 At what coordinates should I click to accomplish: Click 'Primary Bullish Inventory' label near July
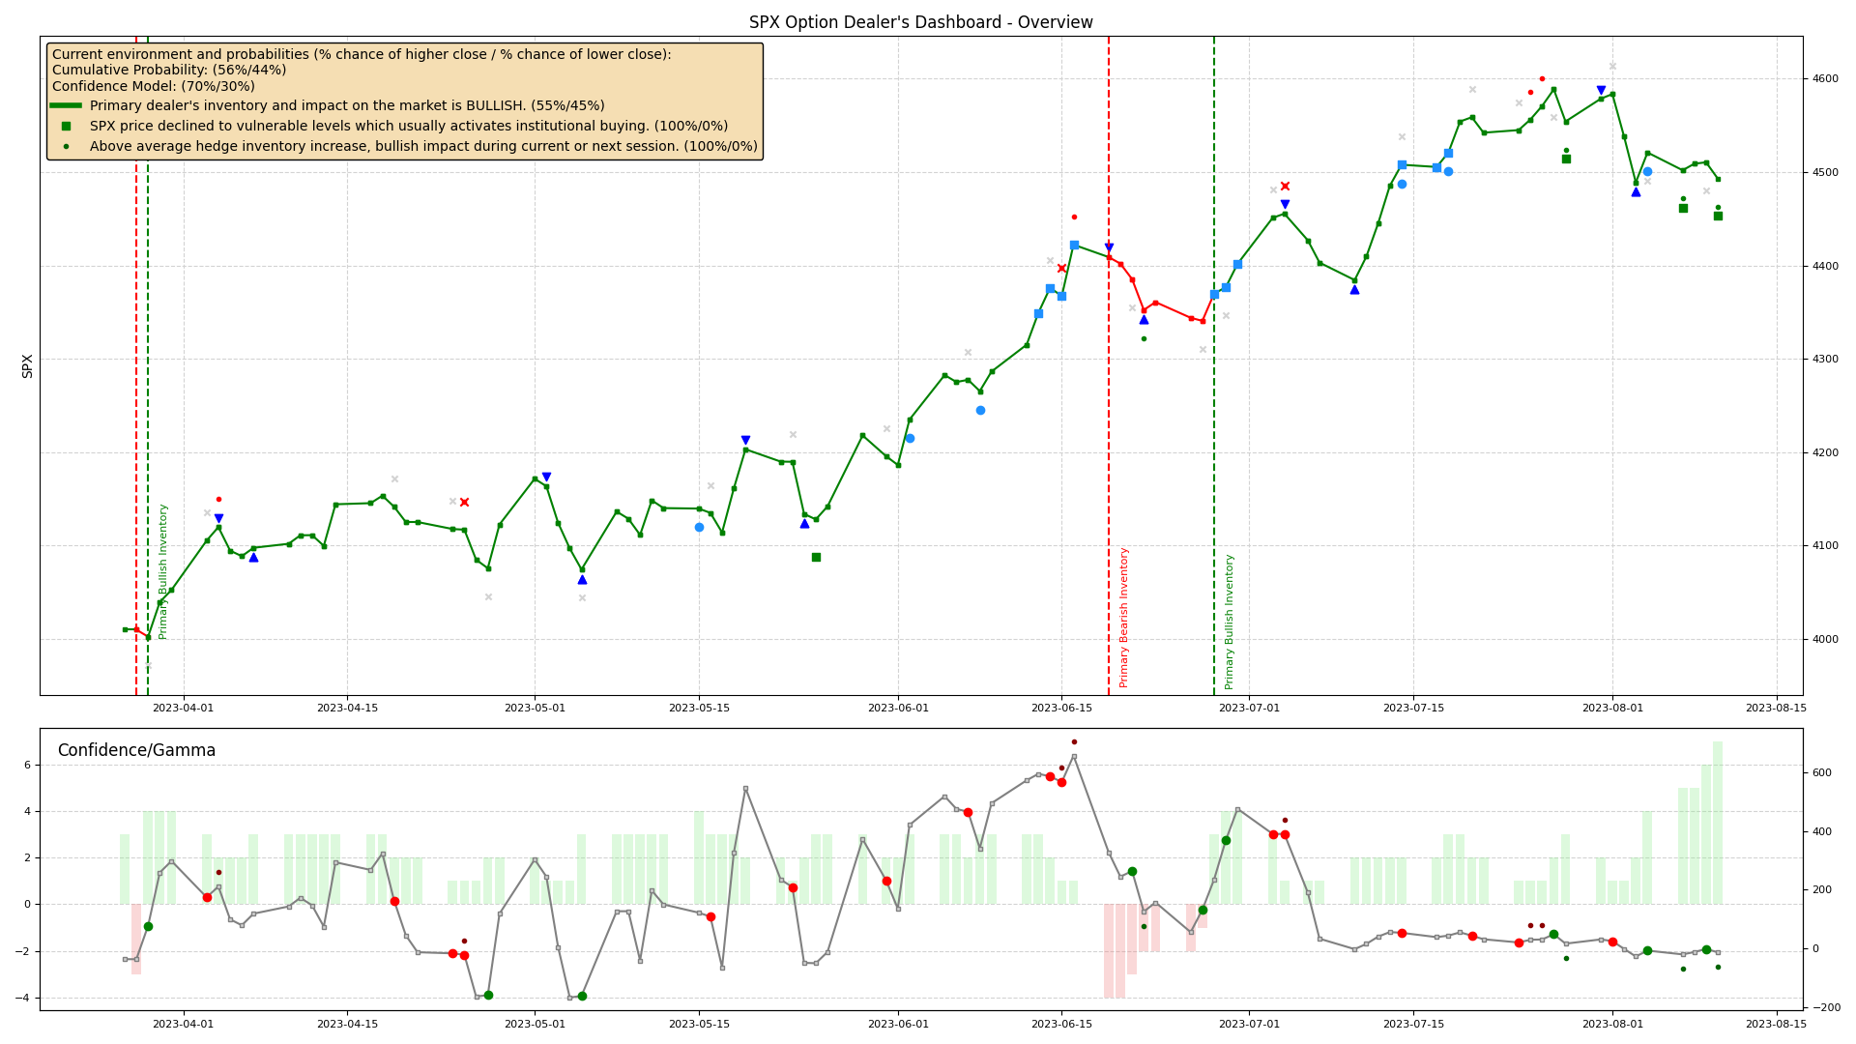(x=1230, y=622)
